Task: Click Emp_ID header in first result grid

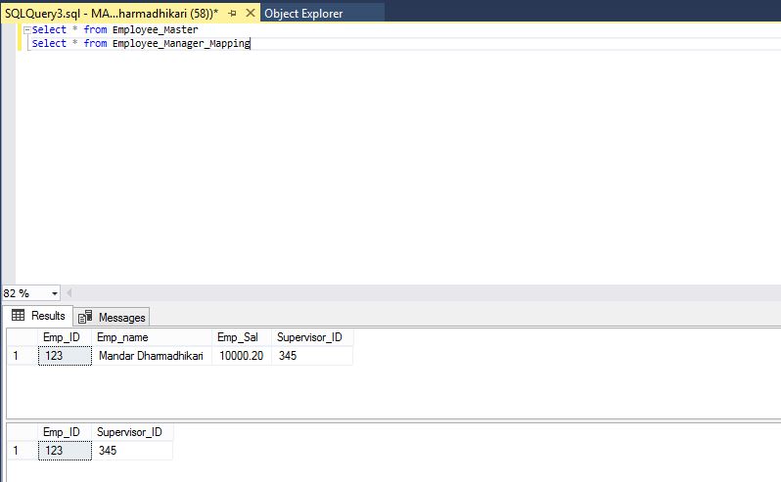Action: pyautogui.click(x=65, y=337)
